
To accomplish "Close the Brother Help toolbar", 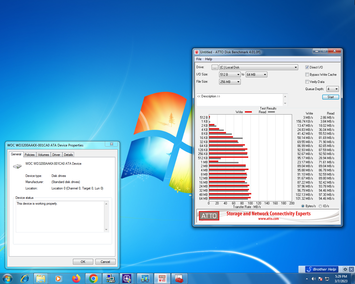I will click(351, 269).
